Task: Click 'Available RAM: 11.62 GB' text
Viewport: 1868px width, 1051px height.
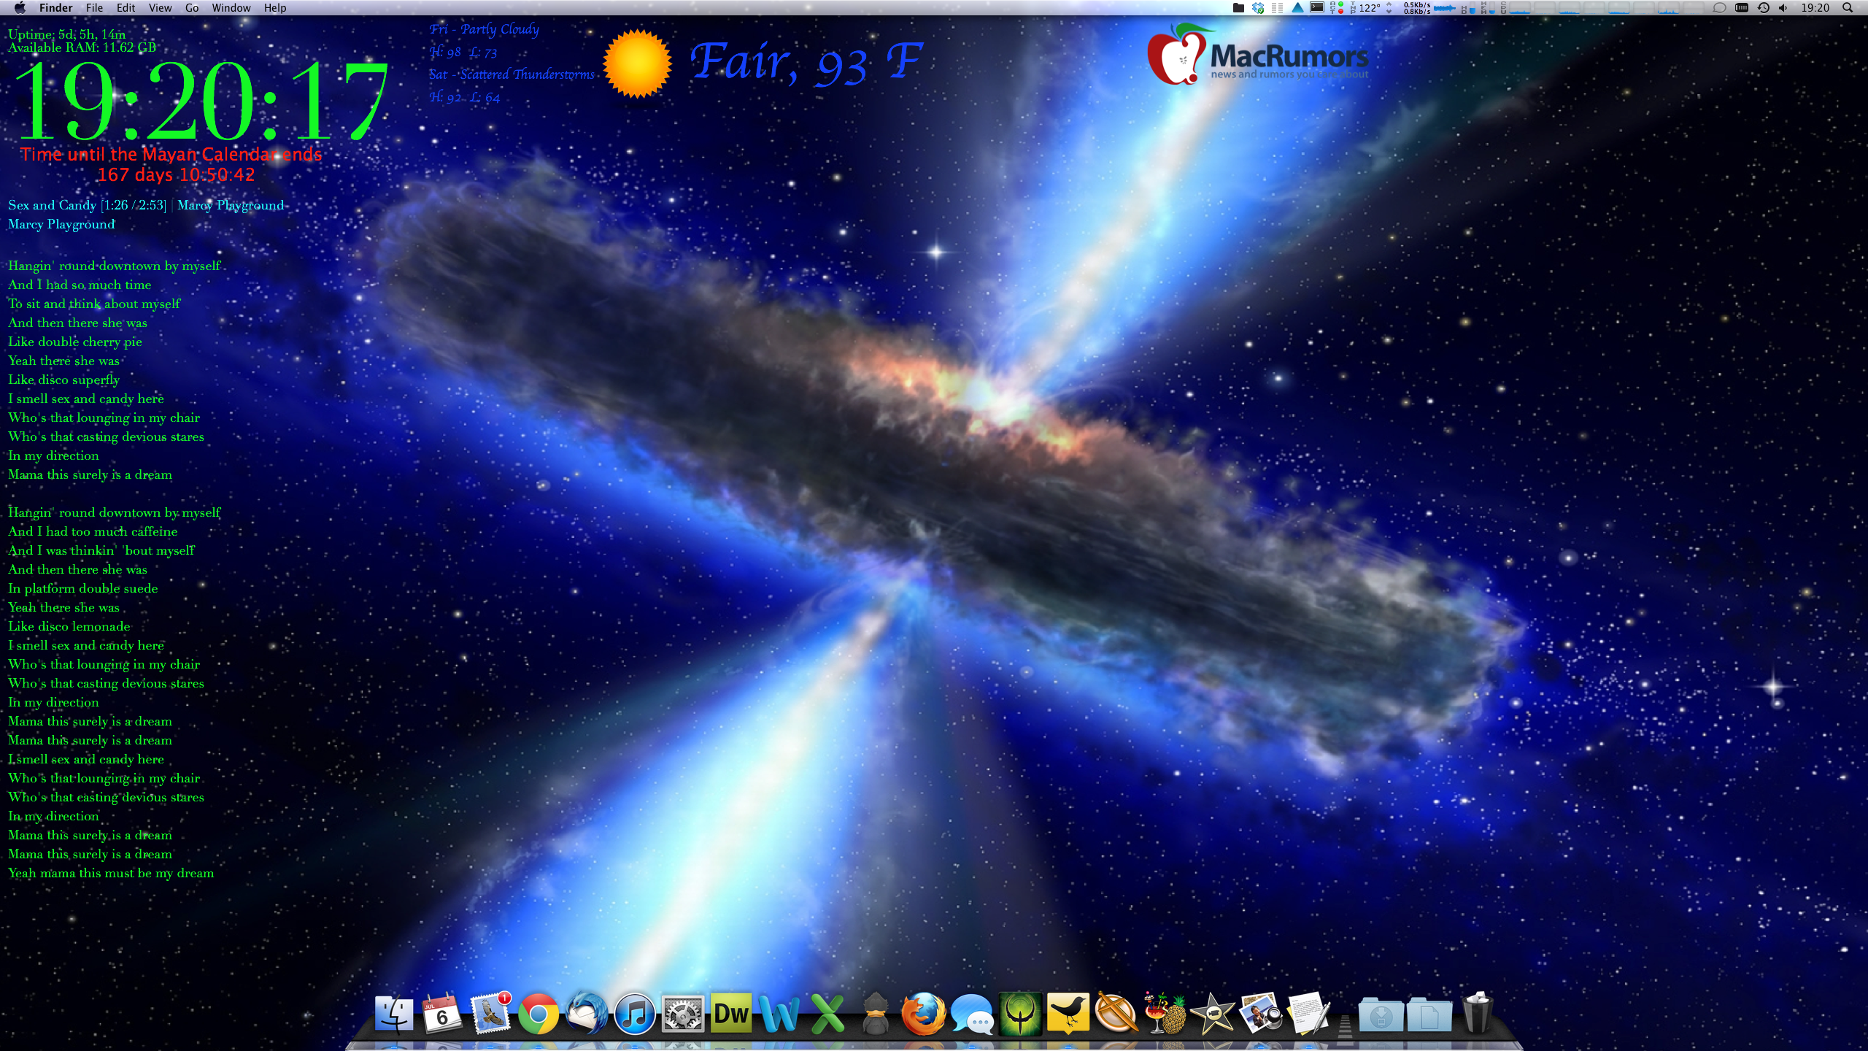Action: [x=82, y=47]
